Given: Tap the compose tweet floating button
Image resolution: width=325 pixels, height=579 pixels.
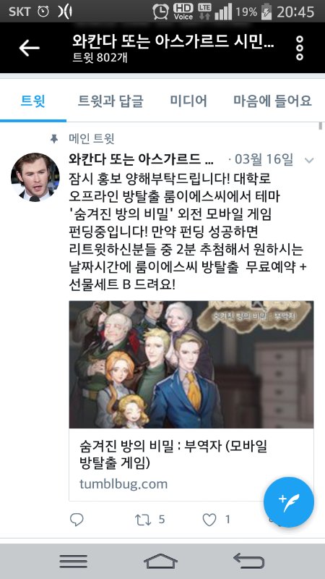Looking at the screenshot, I should [288, 502].
